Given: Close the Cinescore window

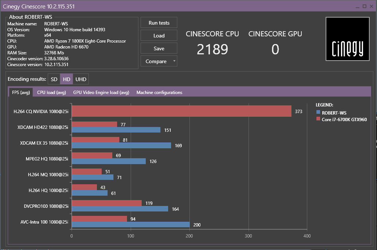Looking at the screenshot, I should click(x=371, y=7).
